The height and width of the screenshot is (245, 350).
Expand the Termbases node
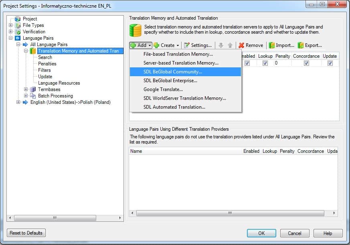[x=26, y=89]
